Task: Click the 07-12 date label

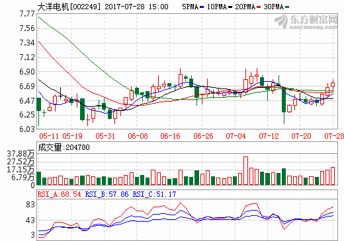Action: pyautogui.click(x=269, y=136)
